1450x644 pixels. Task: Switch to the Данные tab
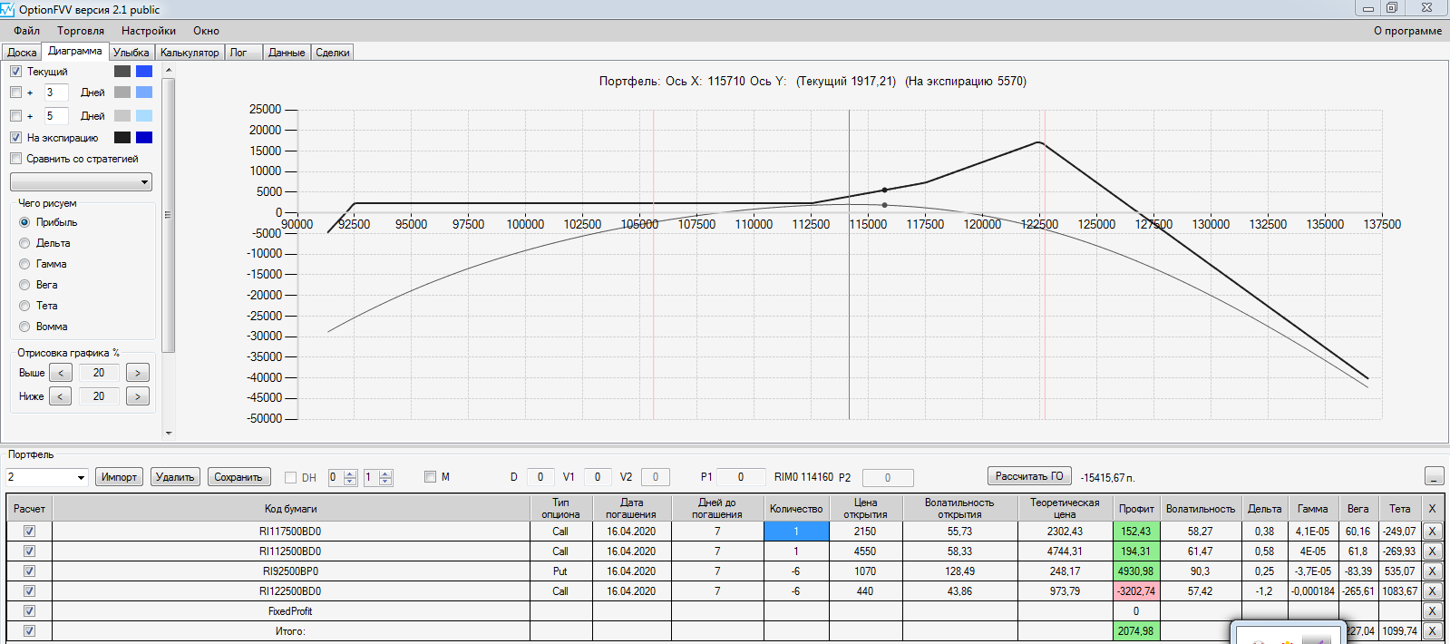pos(287,53)
